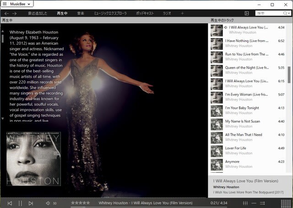Select track Queen of the Night (Live fr...
This screenshot has height=208, width=293.
coord(248,70)
